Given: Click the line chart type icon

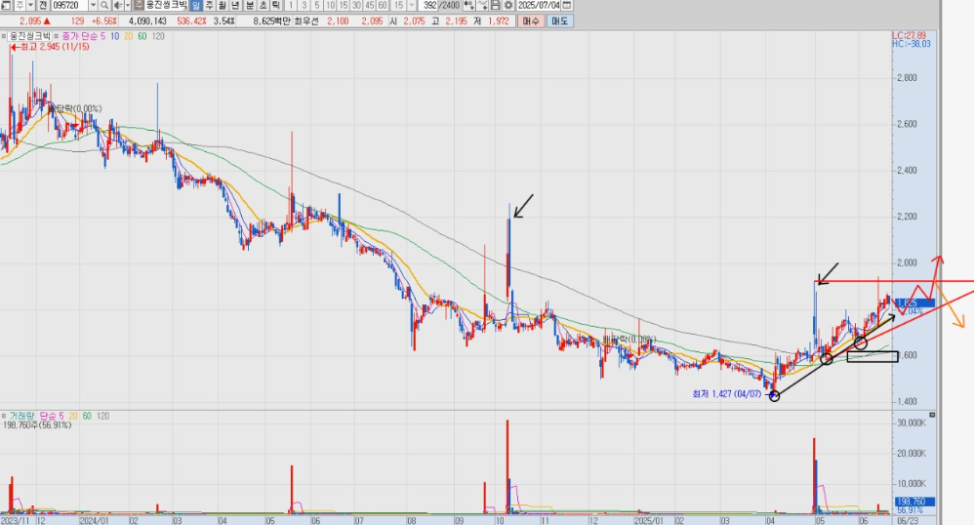Looking at the screenshot, I should tap(483, 6).
